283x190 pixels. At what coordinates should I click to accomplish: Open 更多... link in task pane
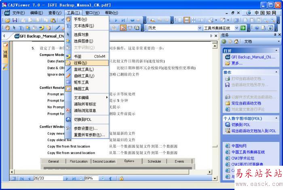pyautogui.click(x=237, y=63)
